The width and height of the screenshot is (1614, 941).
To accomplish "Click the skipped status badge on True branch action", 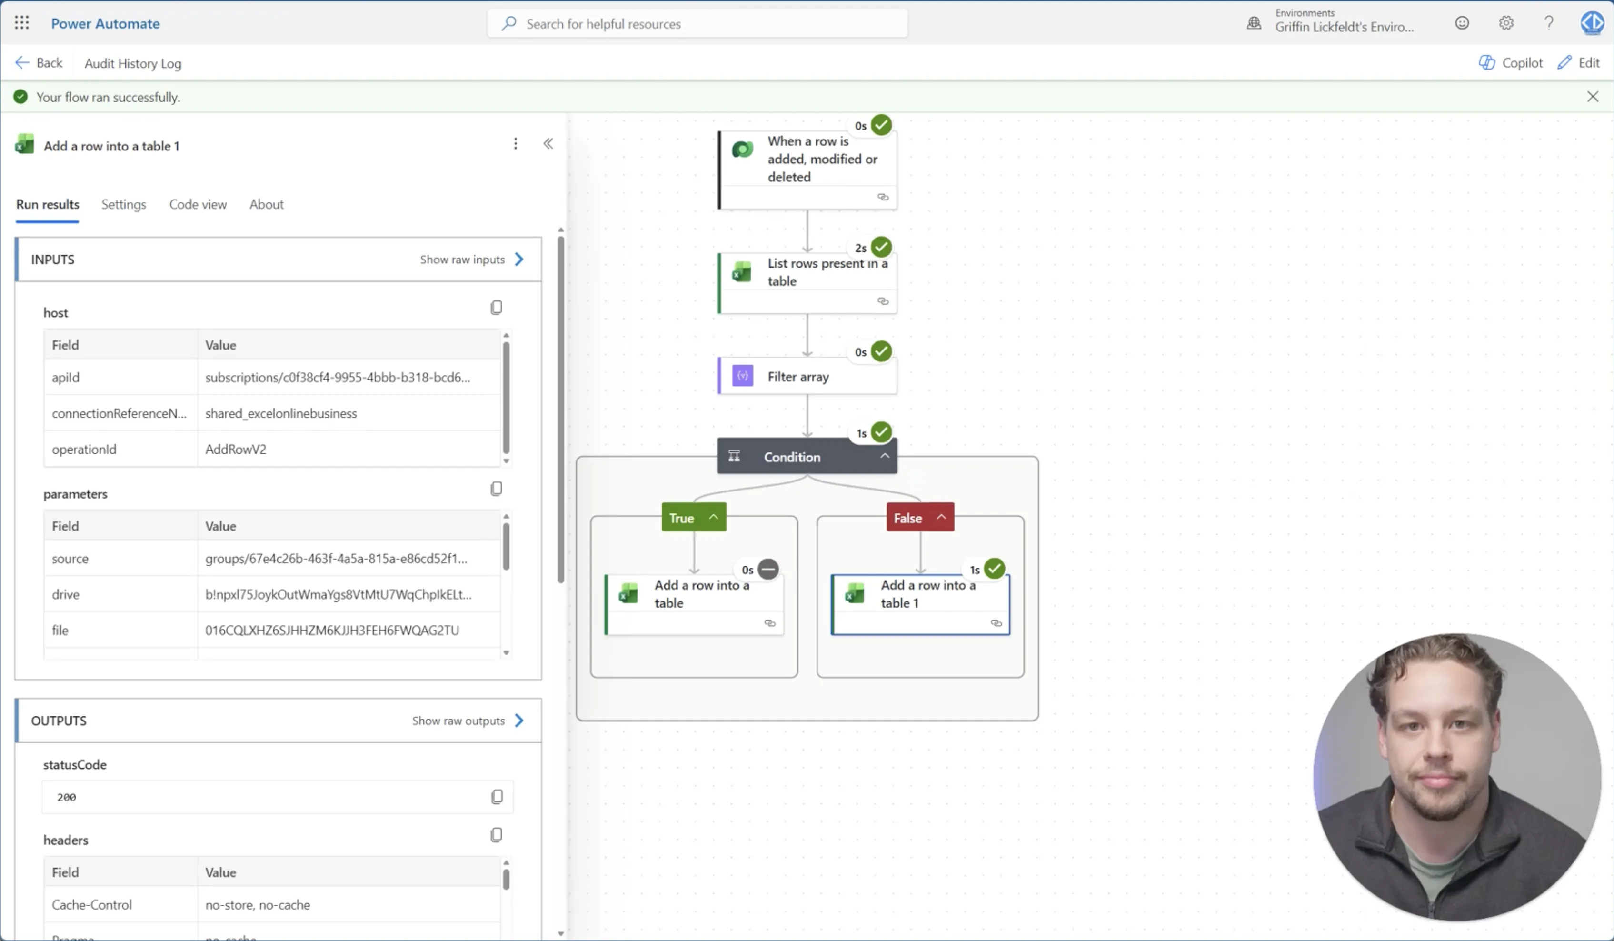I will tap(768, 569).
